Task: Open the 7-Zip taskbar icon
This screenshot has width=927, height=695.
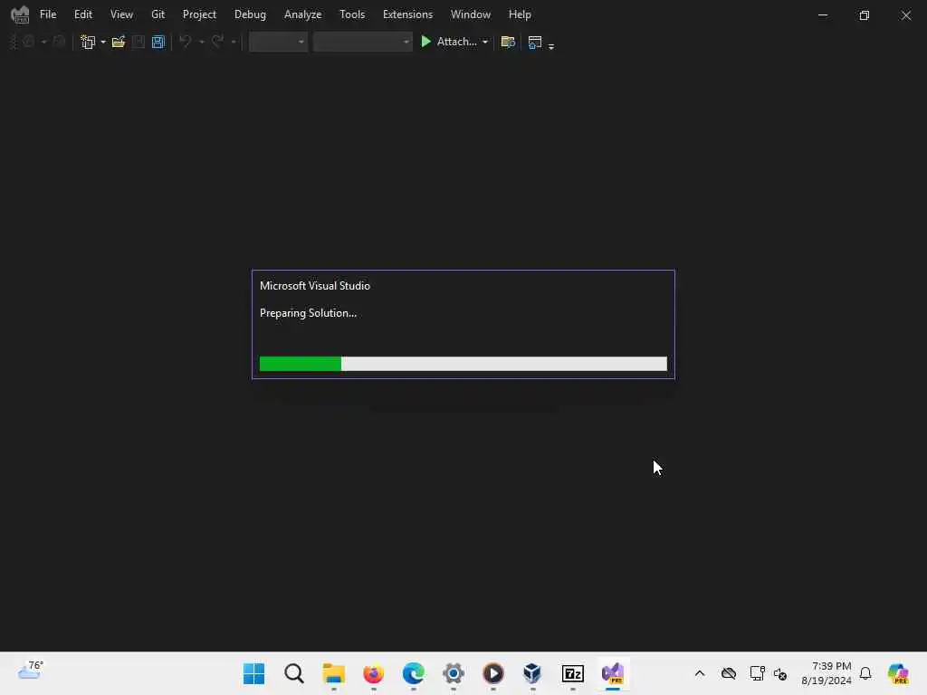Action: coord(572,673)
